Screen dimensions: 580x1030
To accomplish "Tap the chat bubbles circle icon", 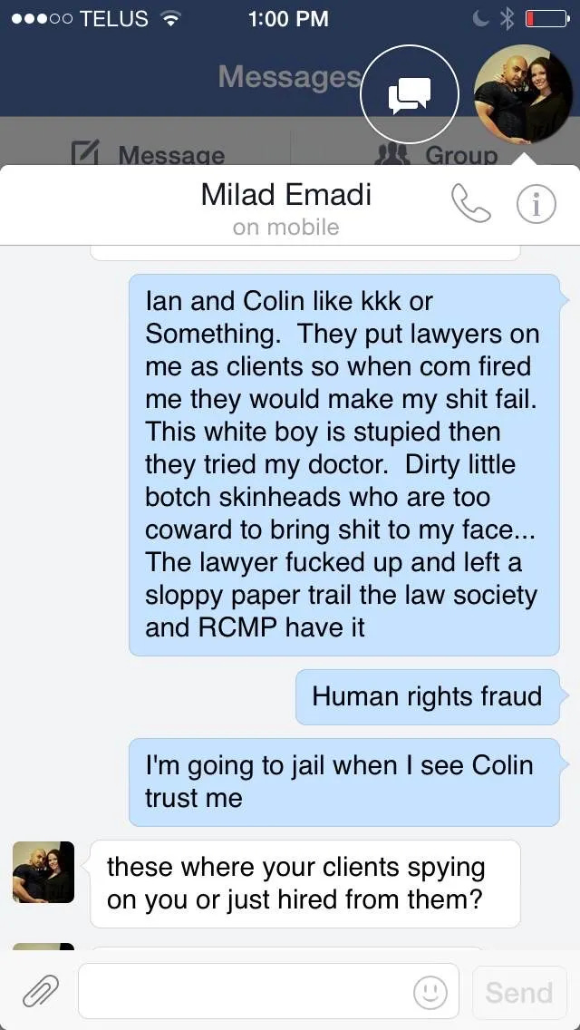I will coord(410,94).
